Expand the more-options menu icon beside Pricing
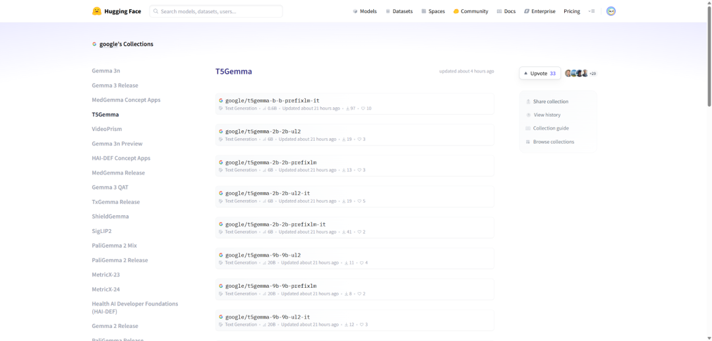This screenshot has height=341, width=712. click(591, 11)
